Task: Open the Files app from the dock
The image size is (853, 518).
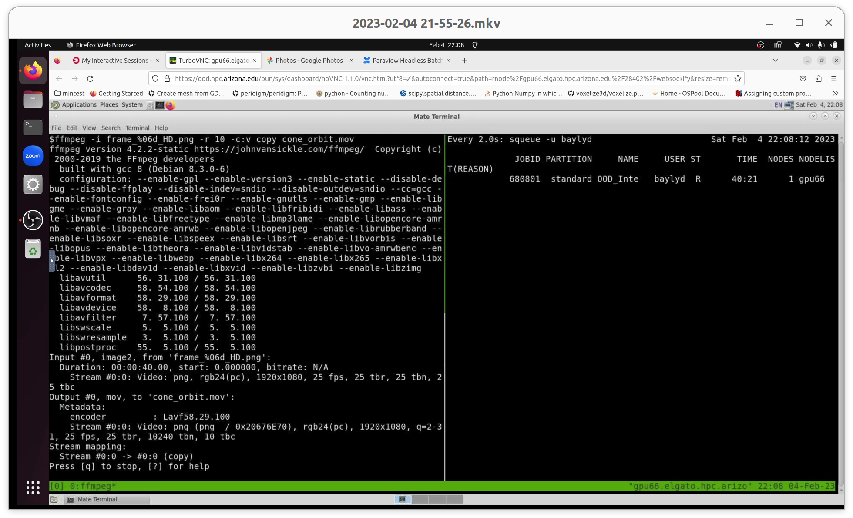Action: click(x=33, y=99)
